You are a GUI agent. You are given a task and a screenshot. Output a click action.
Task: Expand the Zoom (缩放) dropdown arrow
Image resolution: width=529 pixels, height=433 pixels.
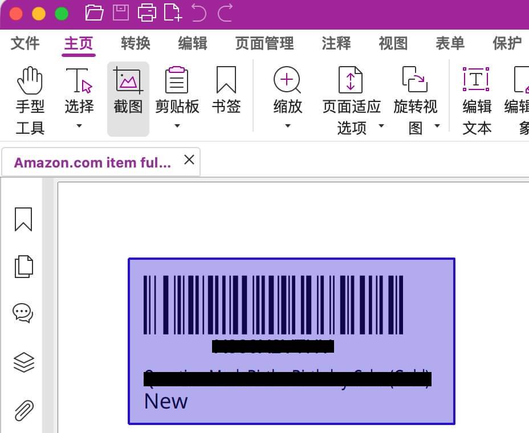(x=287, y=126)
